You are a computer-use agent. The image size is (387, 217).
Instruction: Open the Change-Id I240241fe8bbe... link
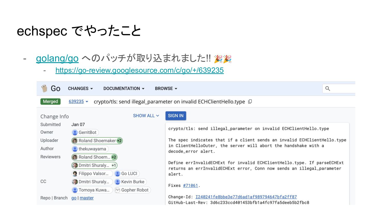pyautogui.click(x=246, y=197)
